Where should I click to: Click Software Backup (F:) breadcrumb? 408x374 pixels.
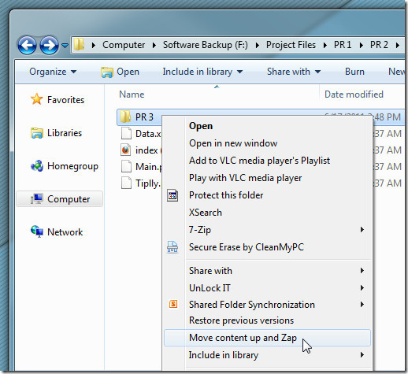[x=206, y=45]
